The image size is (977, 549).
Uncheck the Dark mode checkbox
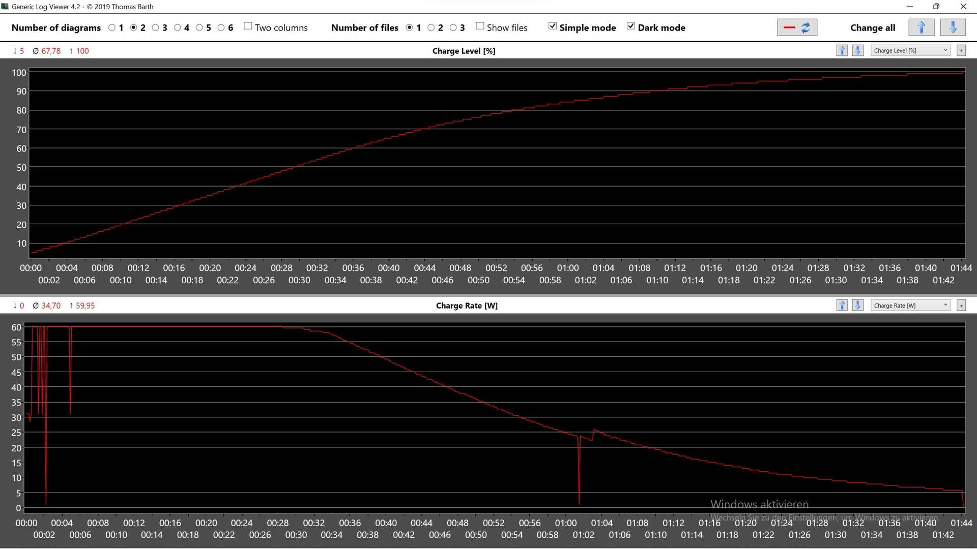(631, 26)
